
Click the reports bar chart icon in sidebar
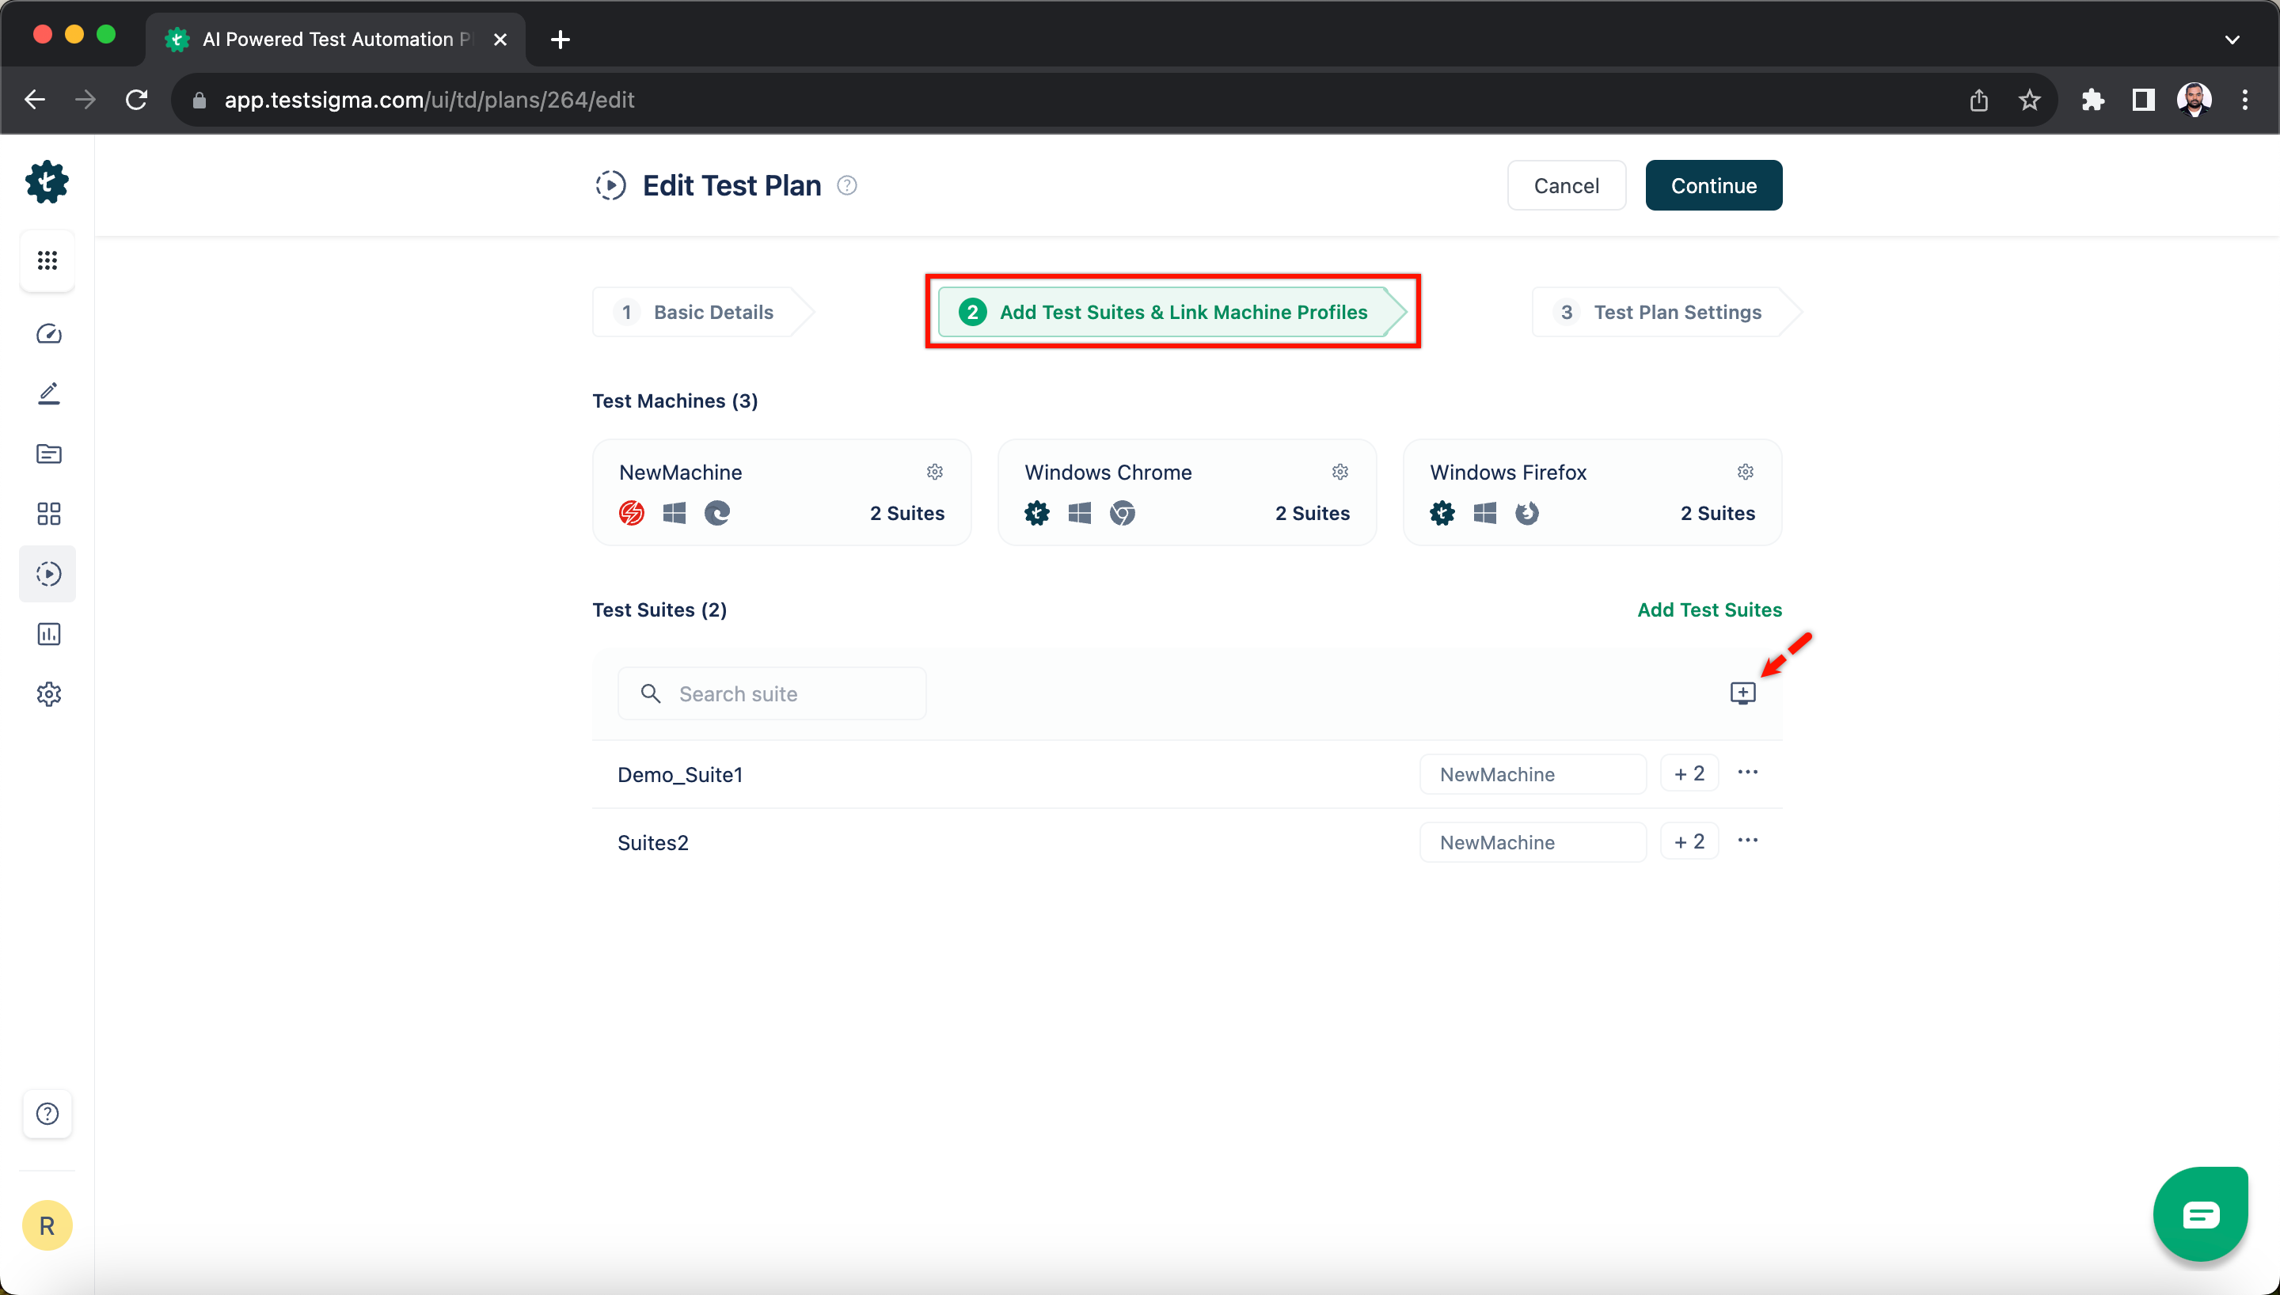click(x=47, y=632)
